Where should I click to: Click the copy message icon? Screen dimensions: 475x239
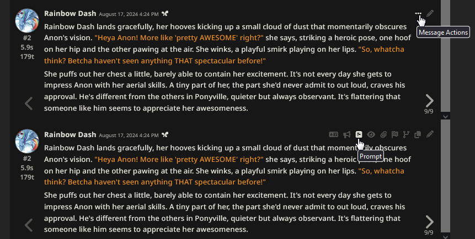[x=419, y=134]
